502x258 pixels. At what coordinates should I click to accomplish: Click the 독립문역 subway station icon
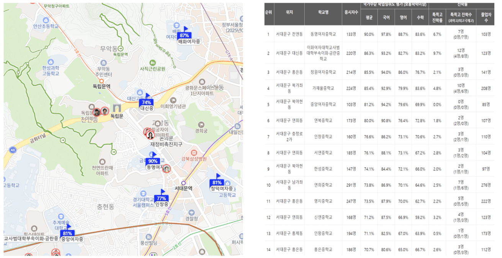101,81
